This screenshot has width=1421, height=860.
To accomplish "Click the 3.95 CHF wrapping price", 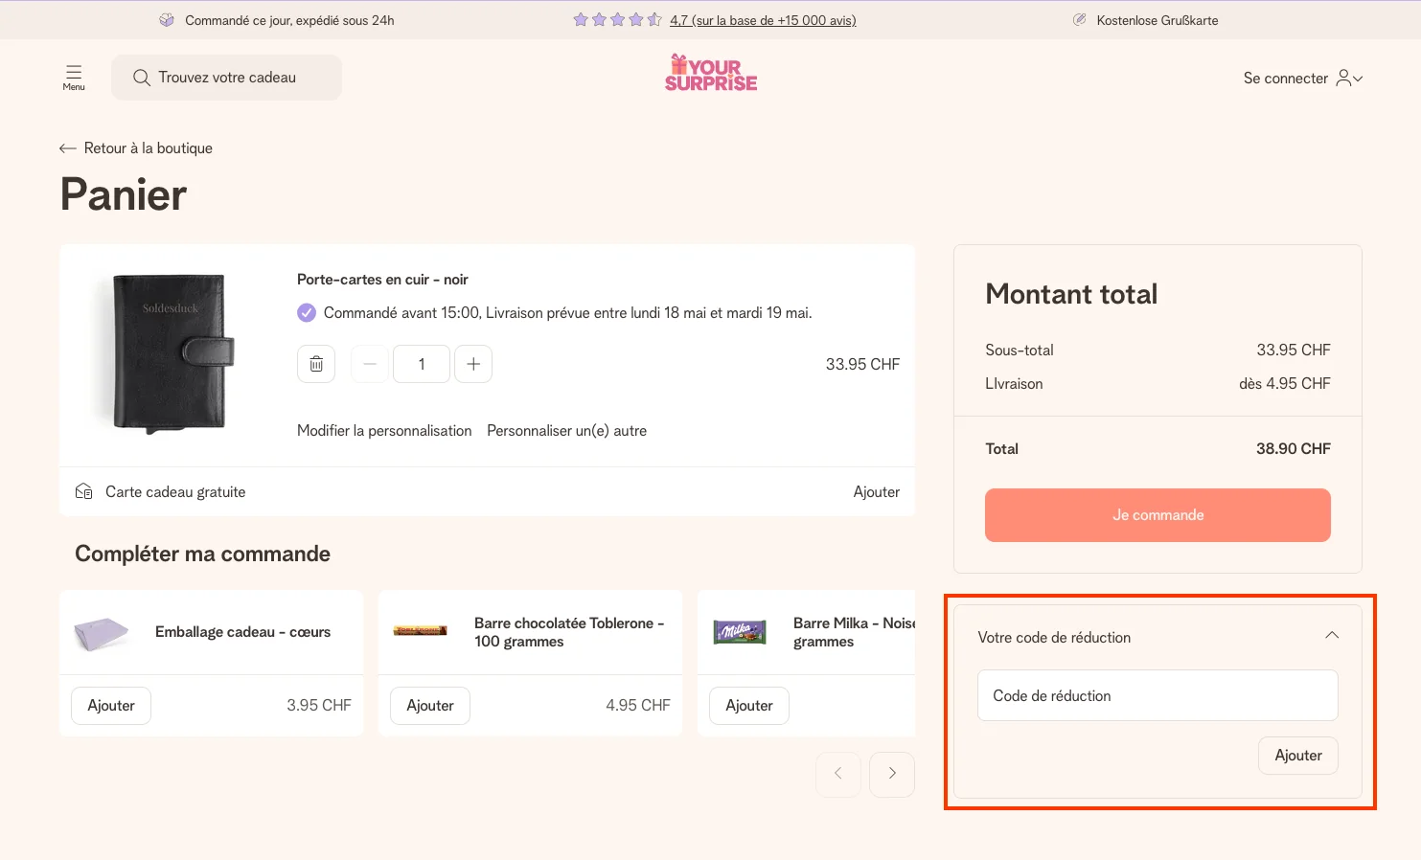I will [x=319, y=705].
